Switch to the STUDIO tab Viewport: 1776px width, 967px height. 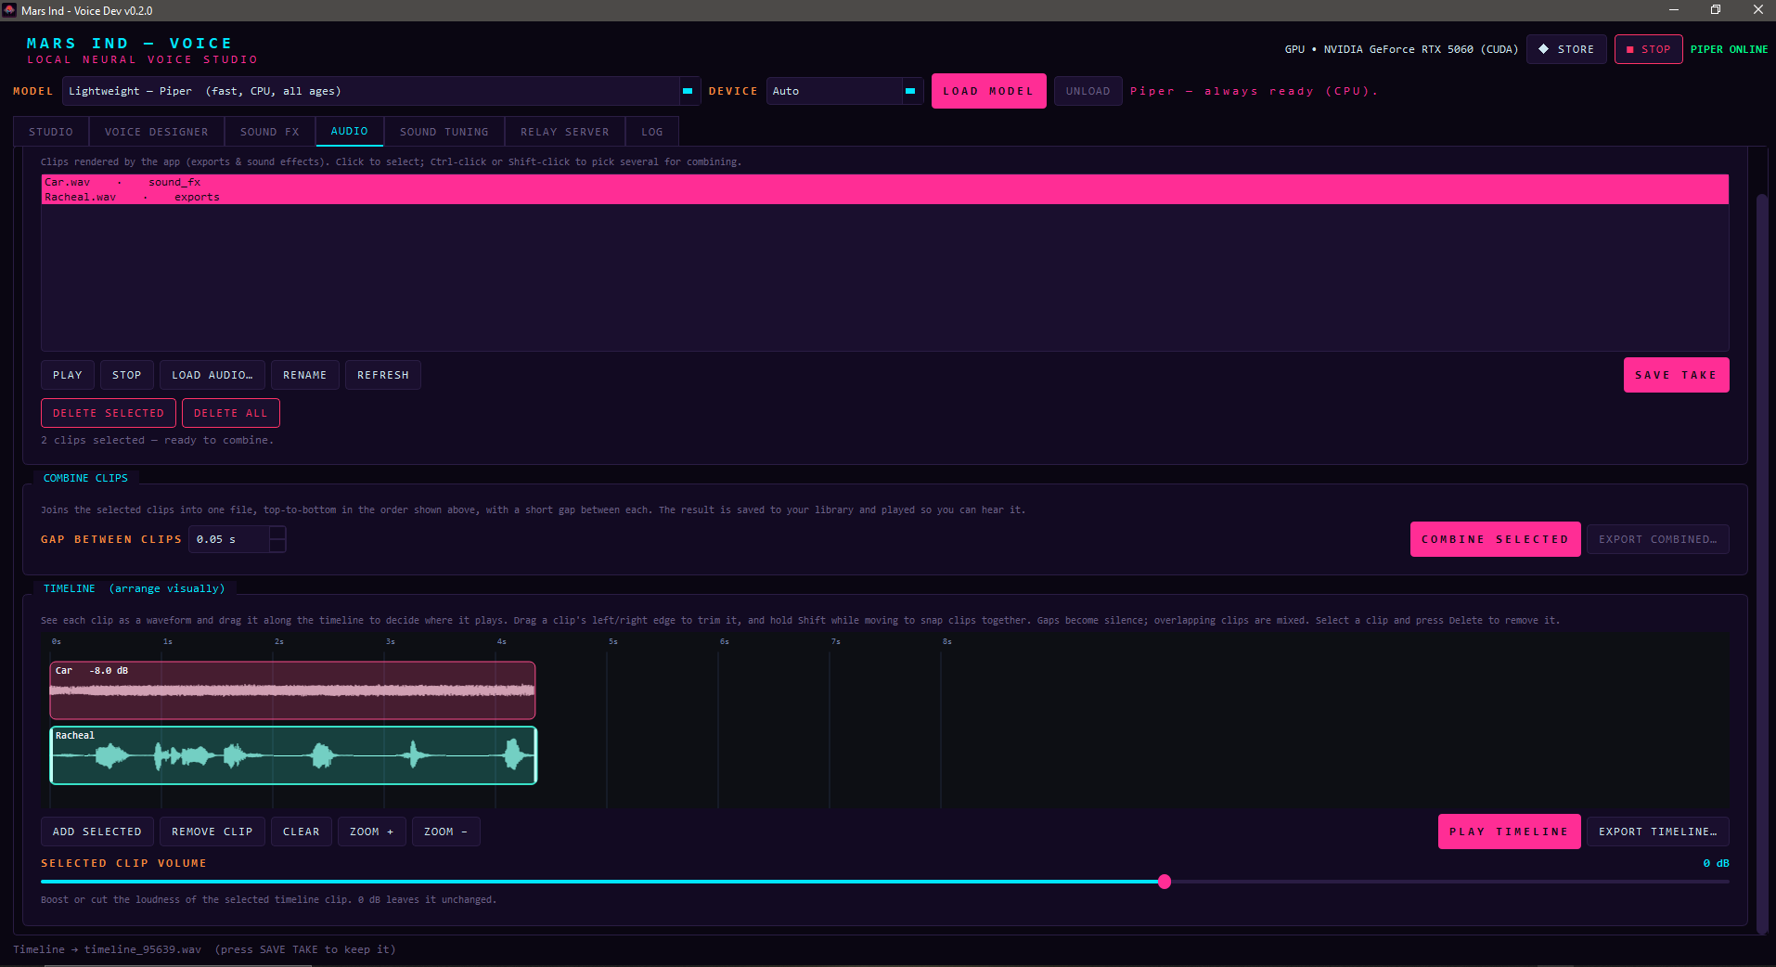point(51,132)
